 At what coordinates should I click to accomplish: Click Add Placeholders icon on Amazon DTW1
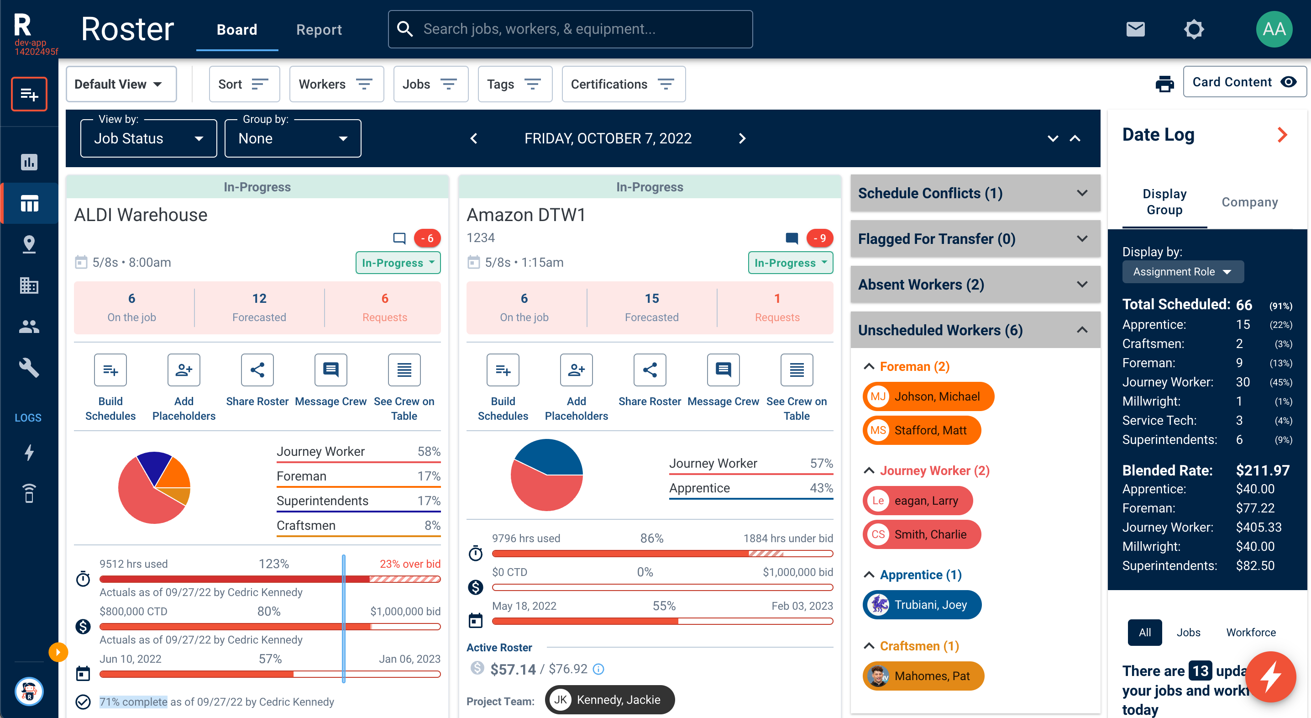576,370
